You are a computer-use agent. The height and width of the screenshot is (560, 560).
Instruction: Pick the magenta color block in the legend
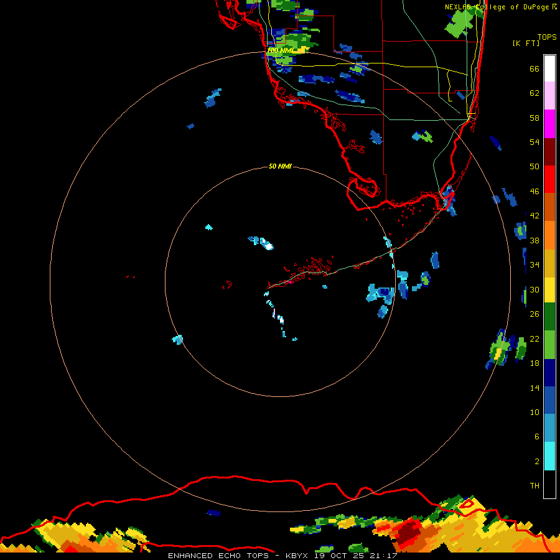pos(549,124)
